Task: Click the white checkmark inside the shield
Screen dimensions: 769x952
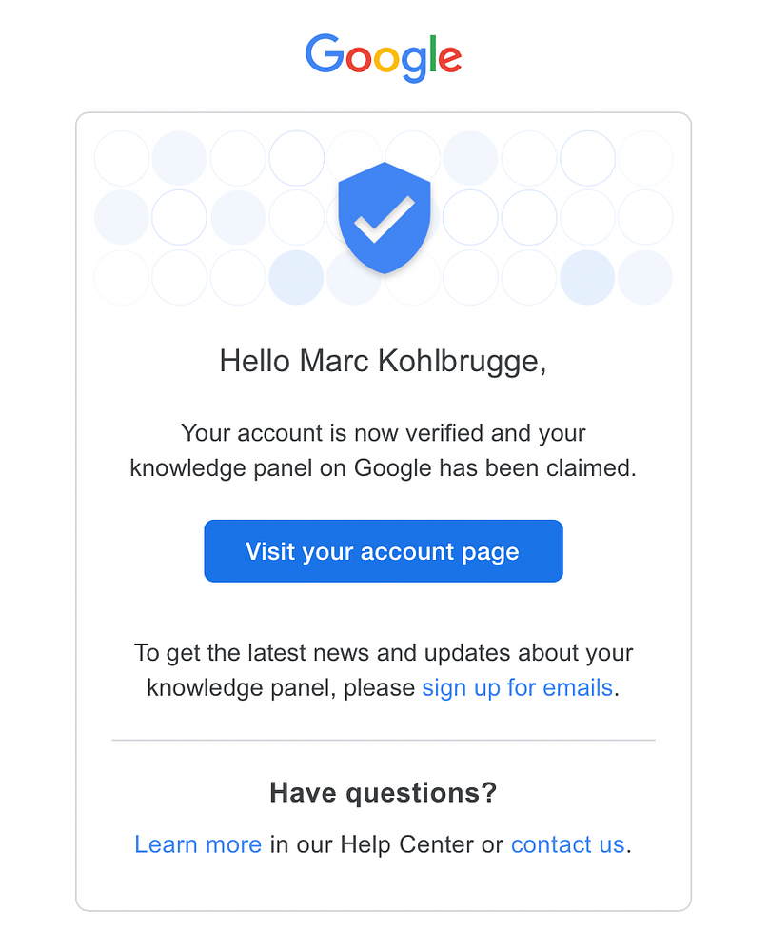Action: click(384, 219)
